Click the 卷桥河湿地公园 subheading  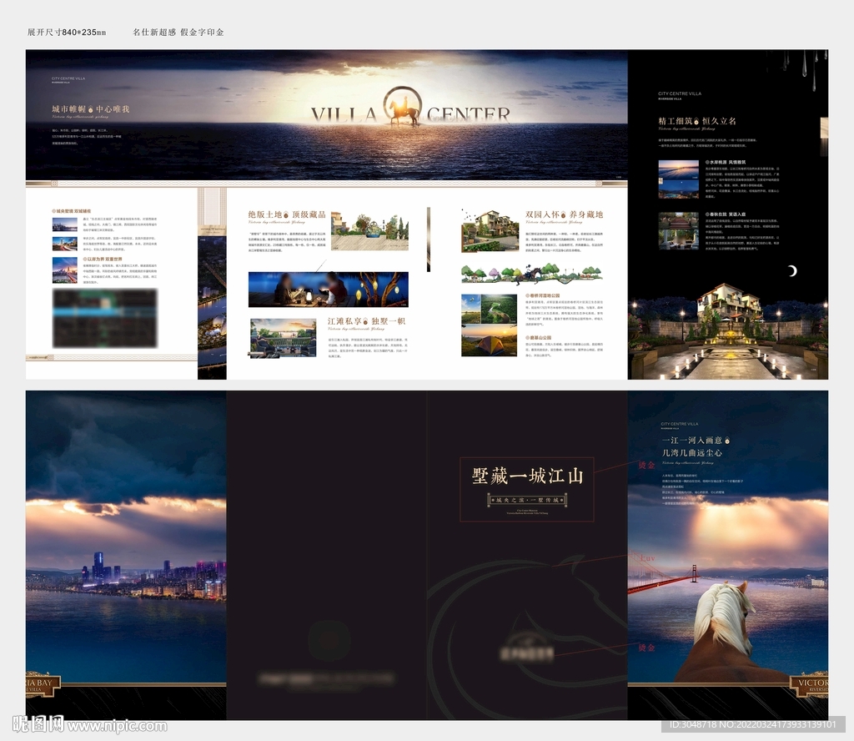pos(543,295)
